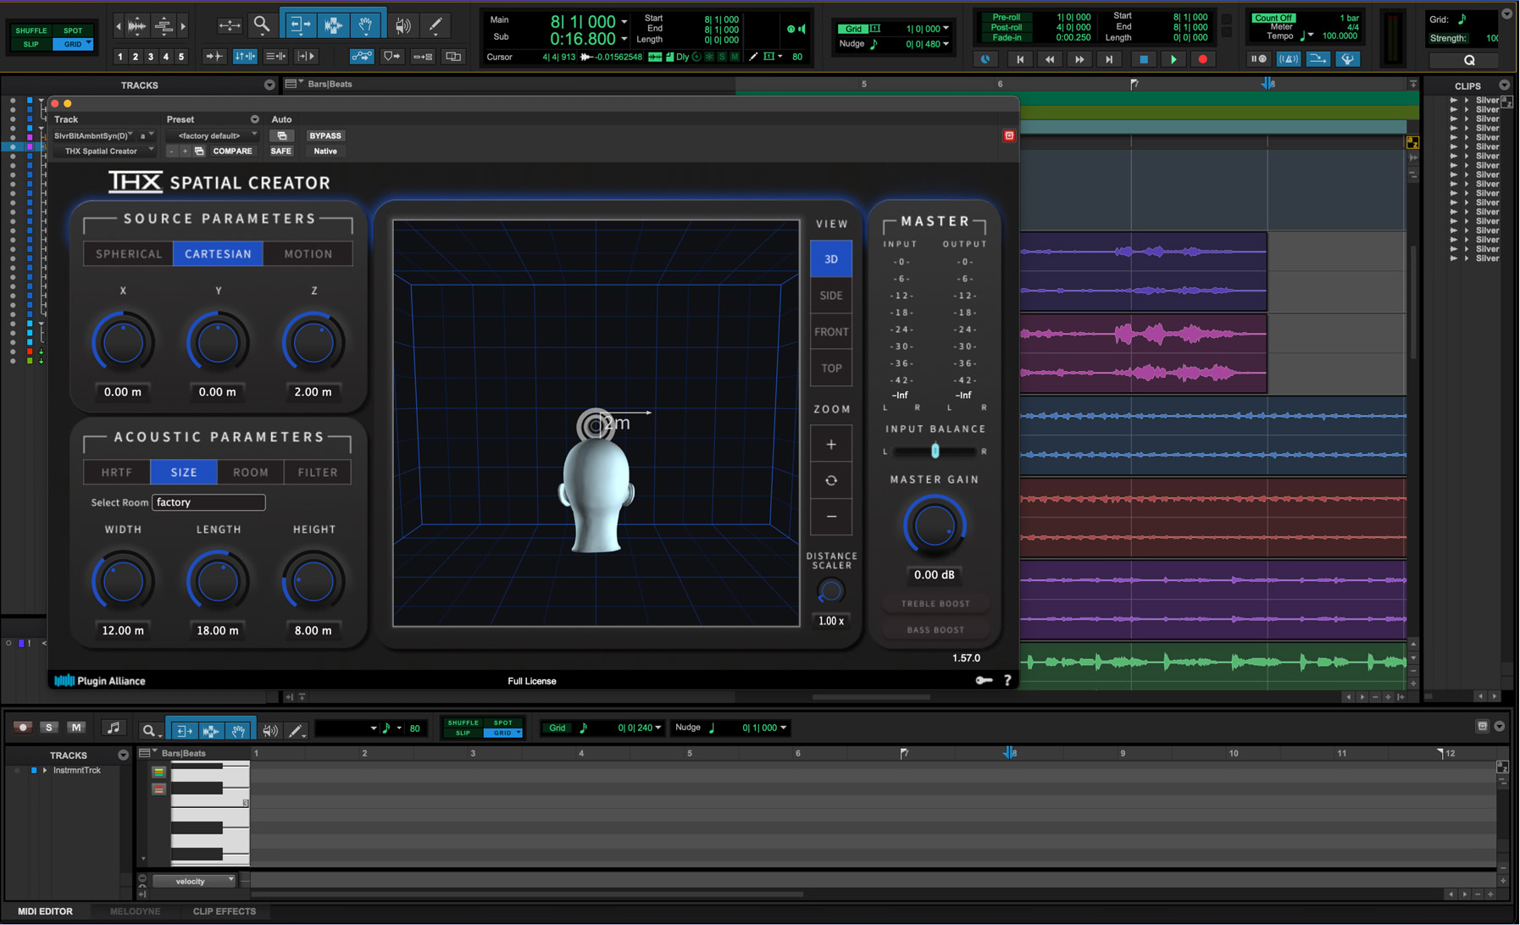The image size is (1520, 925).
Task: Reset the plugin view zoom with the rotate icon
Action: (x=831, y=480)
